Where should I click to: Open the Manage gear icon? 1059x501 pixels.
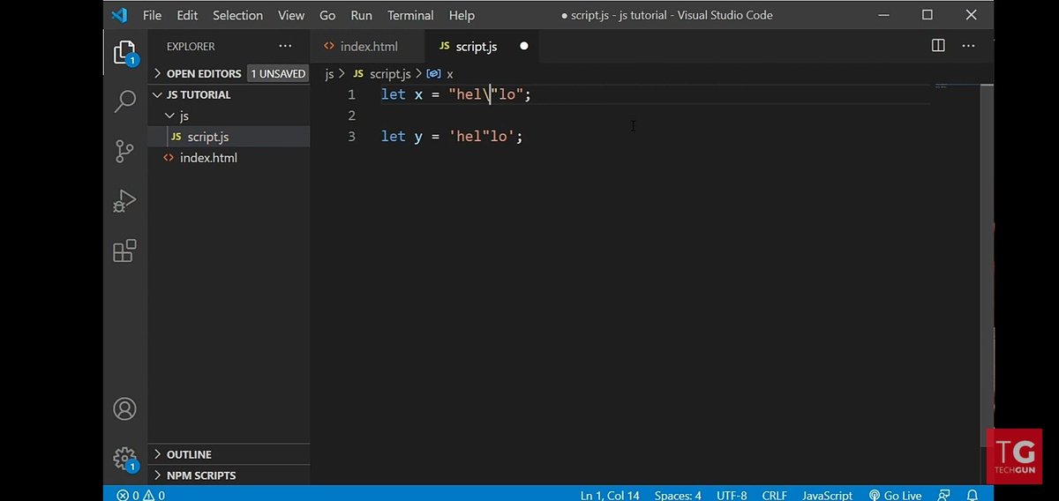(125, 459)
